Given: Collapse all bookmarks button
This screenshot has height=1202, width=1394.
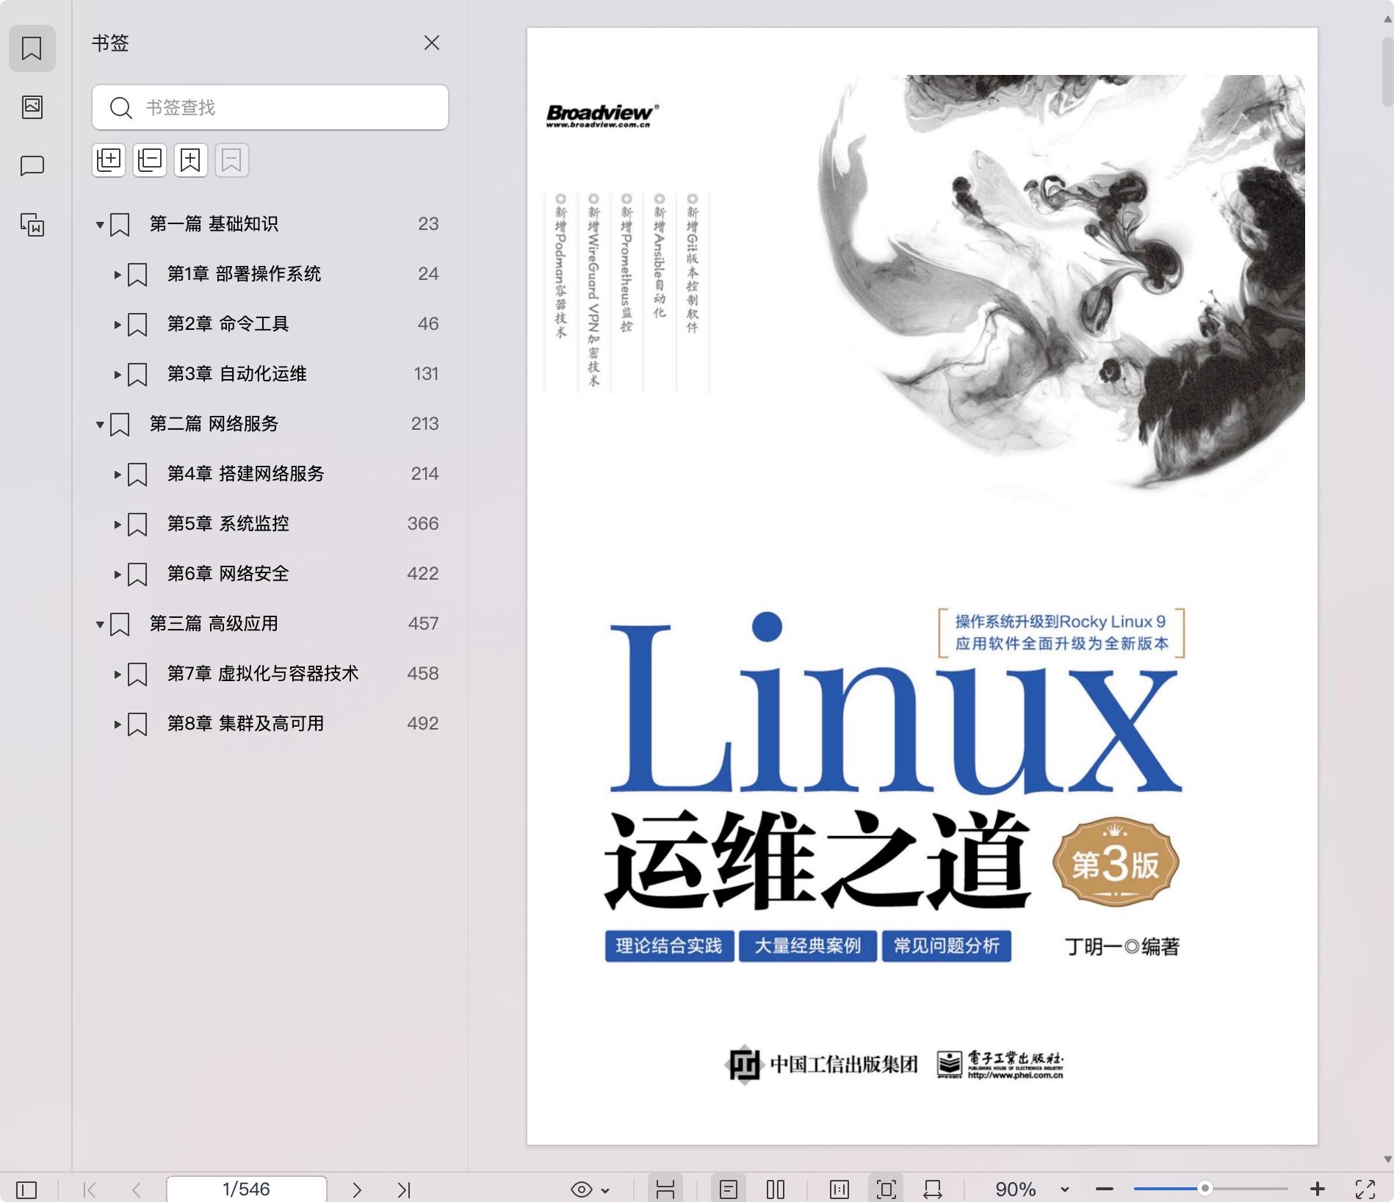Looking at the screenshot, I should 150,160.
